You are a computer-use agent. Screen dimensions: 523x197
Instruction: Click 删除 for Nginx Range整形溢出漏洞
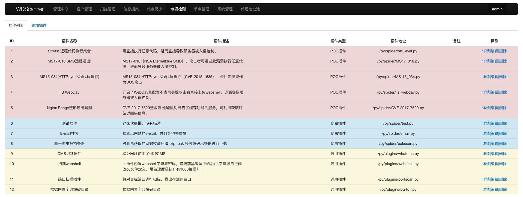pos(503,108)
